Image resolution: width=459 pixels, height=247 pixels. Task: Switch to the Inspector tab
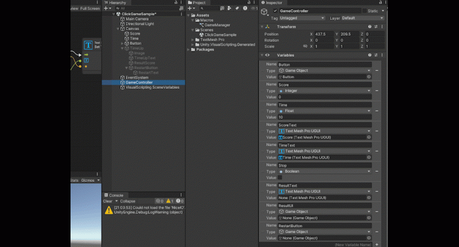[272, 2]
